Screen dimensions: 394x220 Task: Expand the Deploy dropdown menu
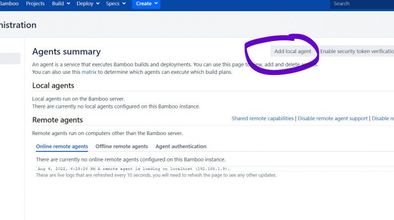point(88,4)
